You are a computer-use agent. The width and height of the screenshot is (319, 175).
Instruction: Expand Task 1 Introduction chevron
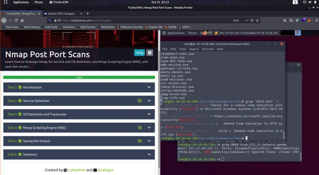[149, 87]
